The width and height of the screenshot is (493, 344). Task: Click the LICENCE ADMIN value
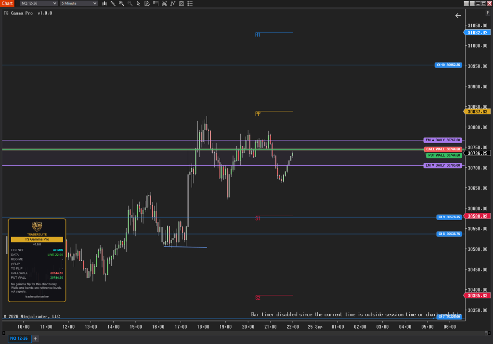pos(58,250)
